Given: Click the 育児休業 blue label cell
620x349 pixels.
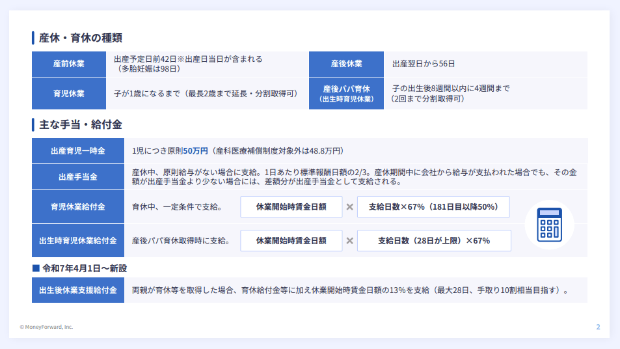Looking at the screenshot, I should click(x=68, y=93).
